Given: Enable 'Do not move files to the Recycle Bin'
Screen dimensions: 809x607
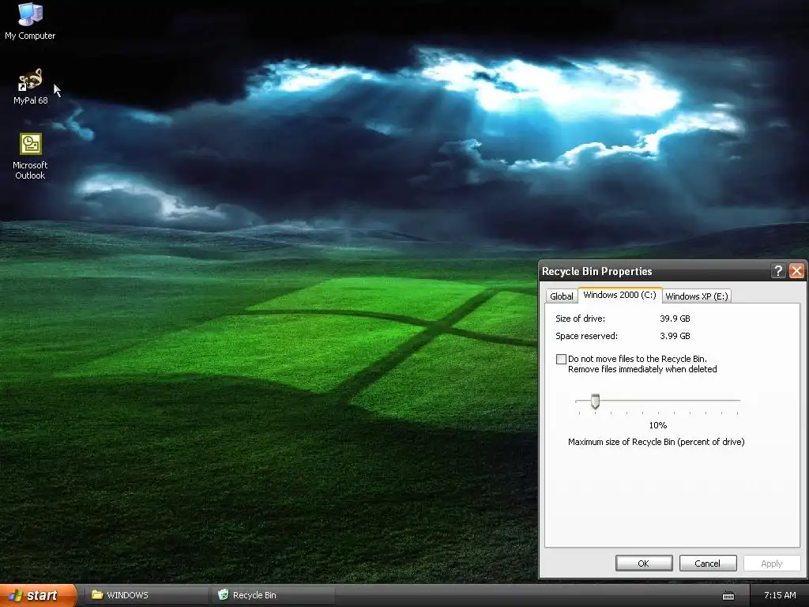Looking at the screenshot, I should tap(562, 360).
